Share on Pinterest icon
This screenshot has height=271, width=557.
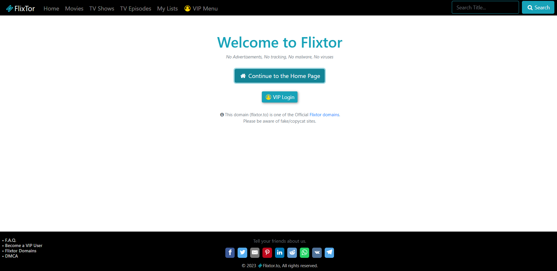pos(267,253)
